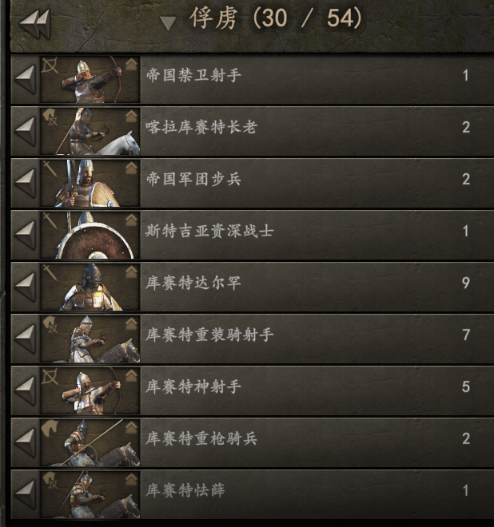Screen dimensions: 494x527
Task: Click left arrow beside 库赛特怯薛
Action: coord(26,495)
